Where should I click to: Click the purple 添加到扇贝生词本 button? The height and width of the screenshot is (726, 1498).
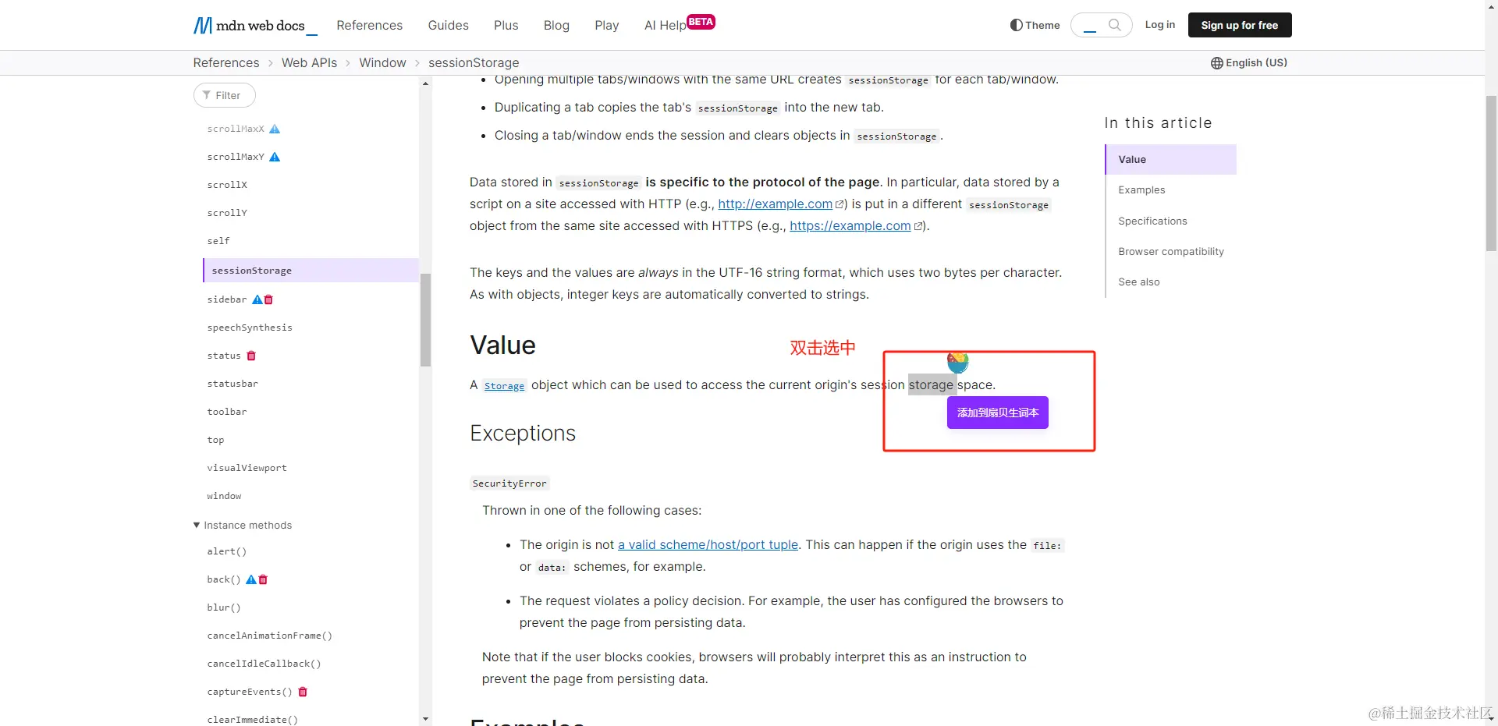click(x=997, y=413)
